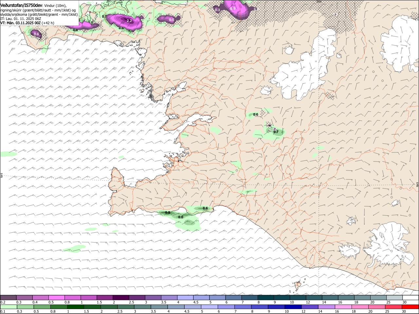Click the 0.7 precipitation label inland
Viewport: 419px width, 314px height.
tap(276, 132)
